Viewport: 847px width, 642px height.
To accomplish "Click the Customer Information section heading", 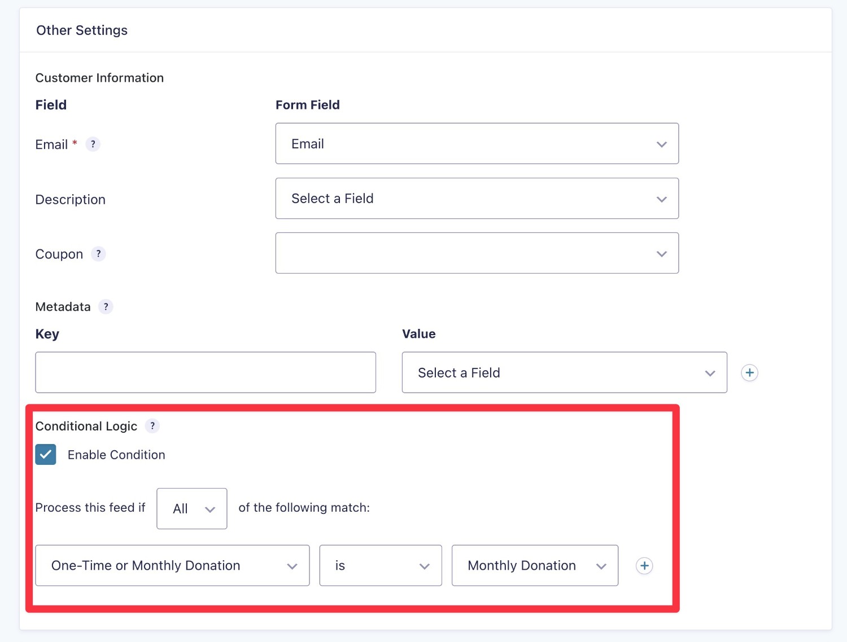I will [x=99, y=77].
